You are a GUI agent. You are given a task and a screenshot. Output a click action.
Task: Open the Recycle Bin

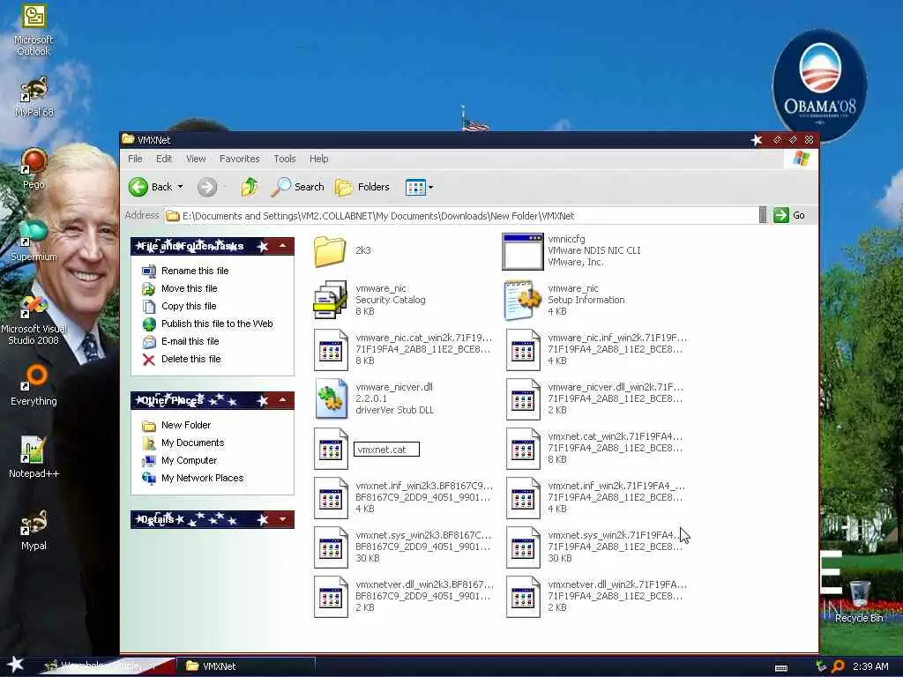859,602
